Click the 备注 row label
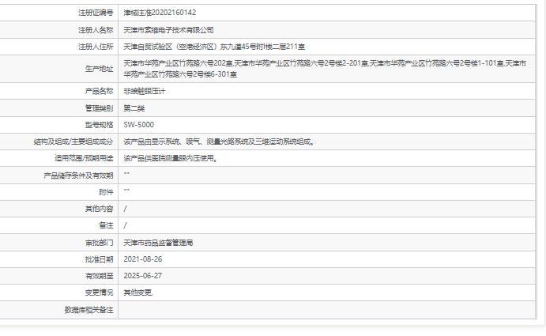The image size is (546, 336). coord(106,225)
